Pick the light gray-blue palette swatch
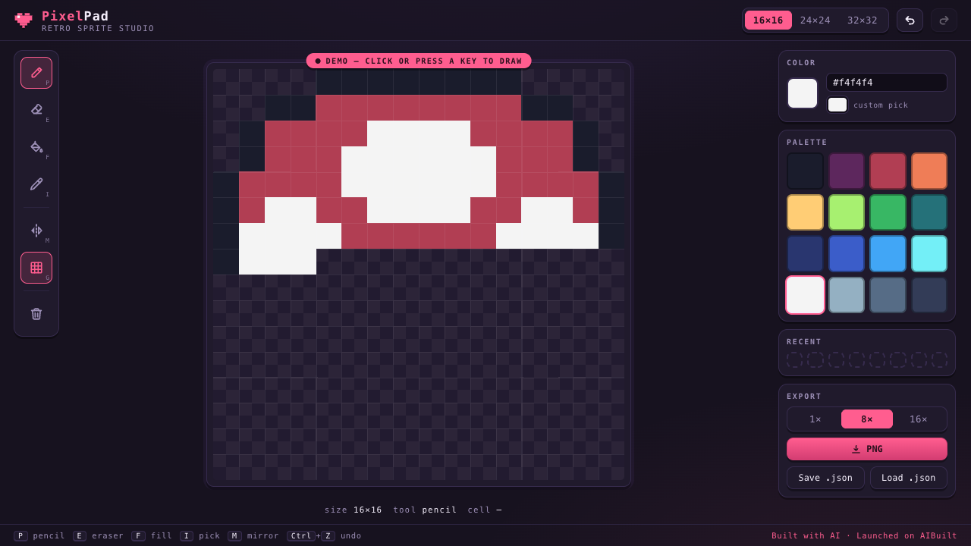 point(847,295)
